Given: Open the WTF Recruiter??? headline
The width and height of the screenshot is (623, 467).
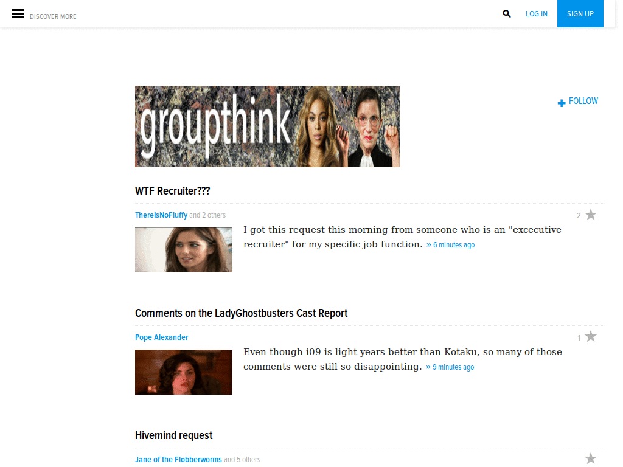Looking at the screenshot, I should point(172,191).
